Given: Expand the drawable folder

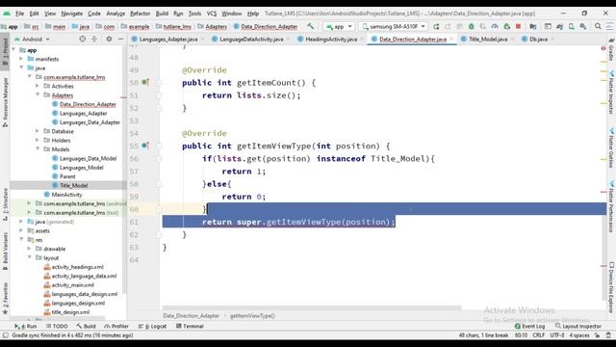Looking at the screenshot, I should click(x=30, y=249).
